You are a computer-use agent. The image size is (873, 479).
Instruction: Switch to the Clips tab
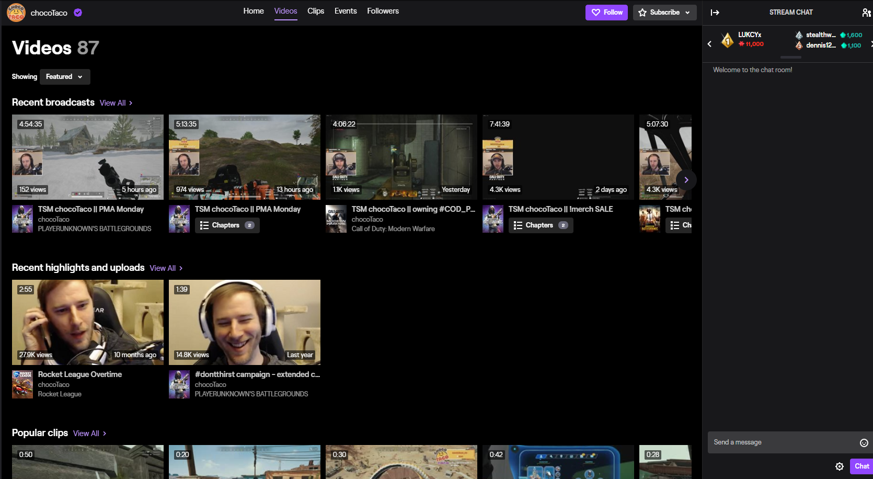pos(316,11)
